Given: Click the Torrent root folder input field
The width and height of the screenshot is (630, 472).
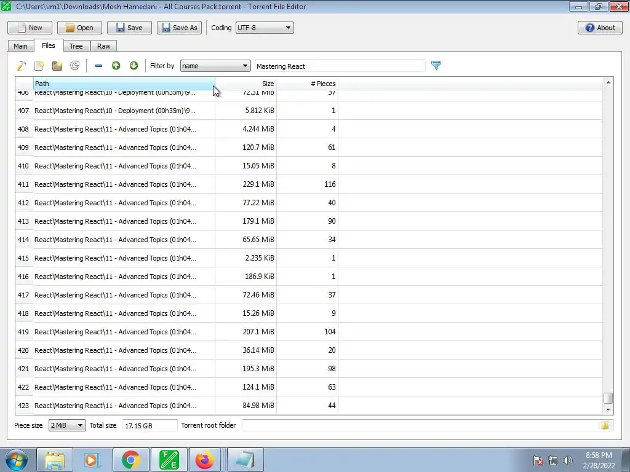Looking at the screenshot, I should tap(421, 425).
